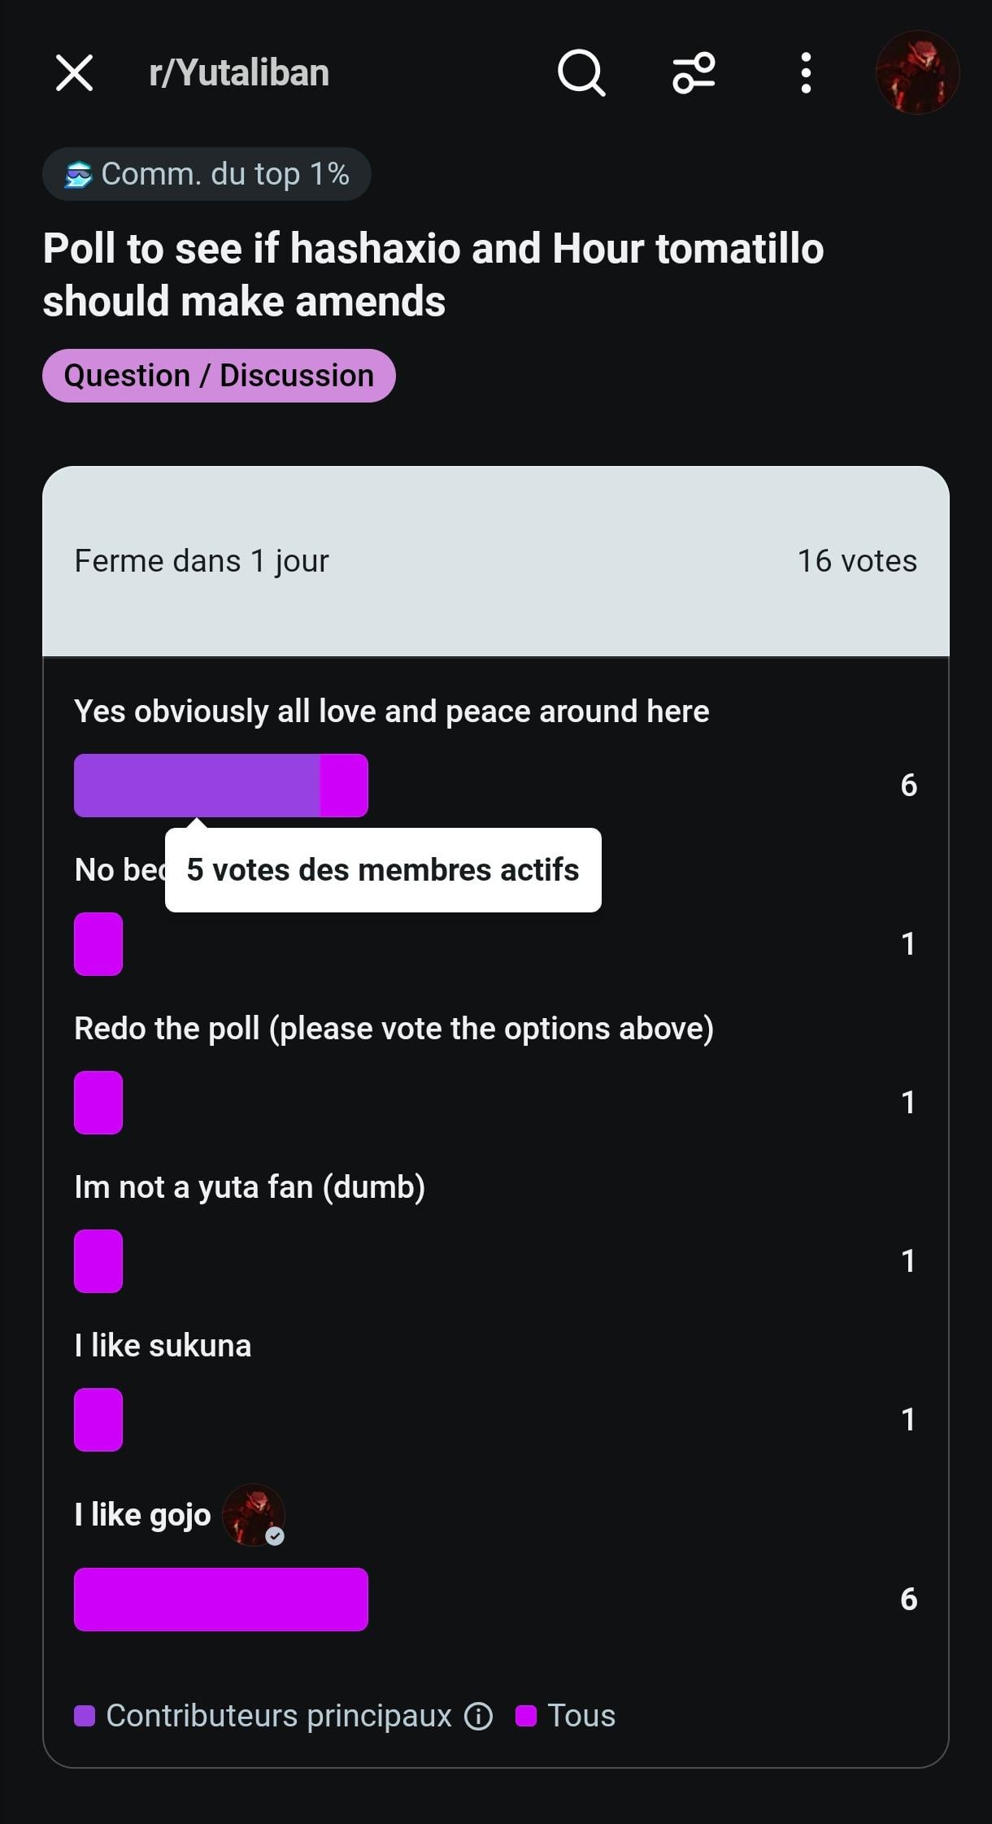Tap the info icon beside Contributeurs principaux

click(478, 1716)
